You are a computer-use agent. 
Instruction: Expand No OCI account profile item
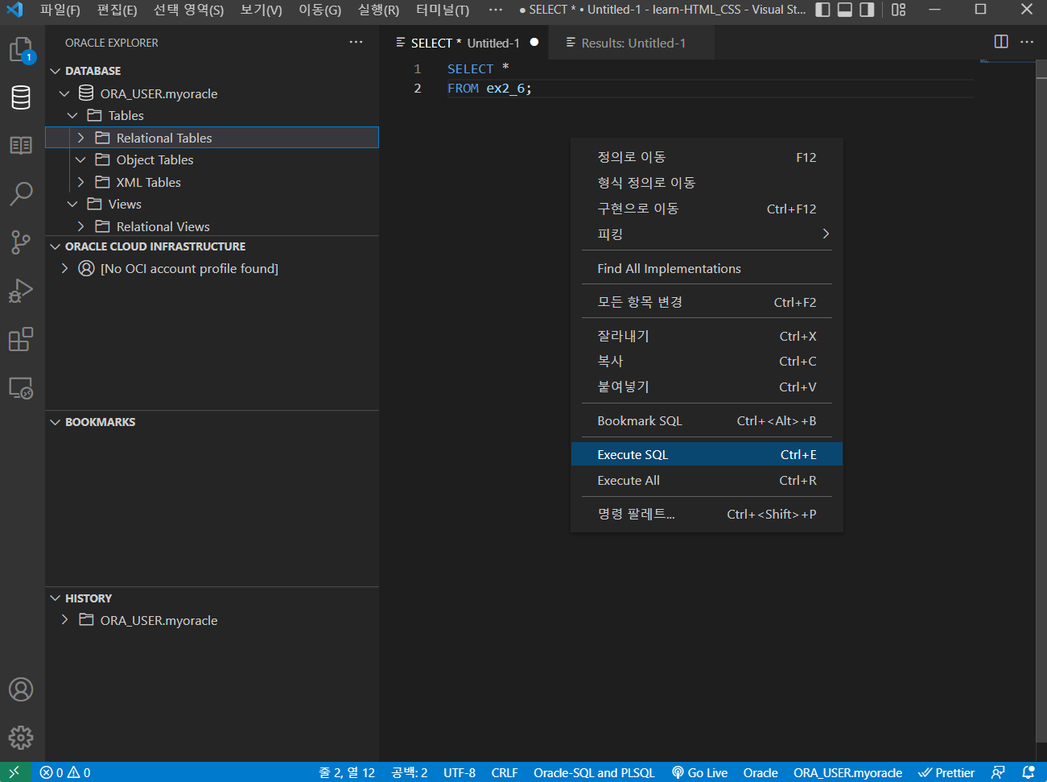[x=64, y=268]
